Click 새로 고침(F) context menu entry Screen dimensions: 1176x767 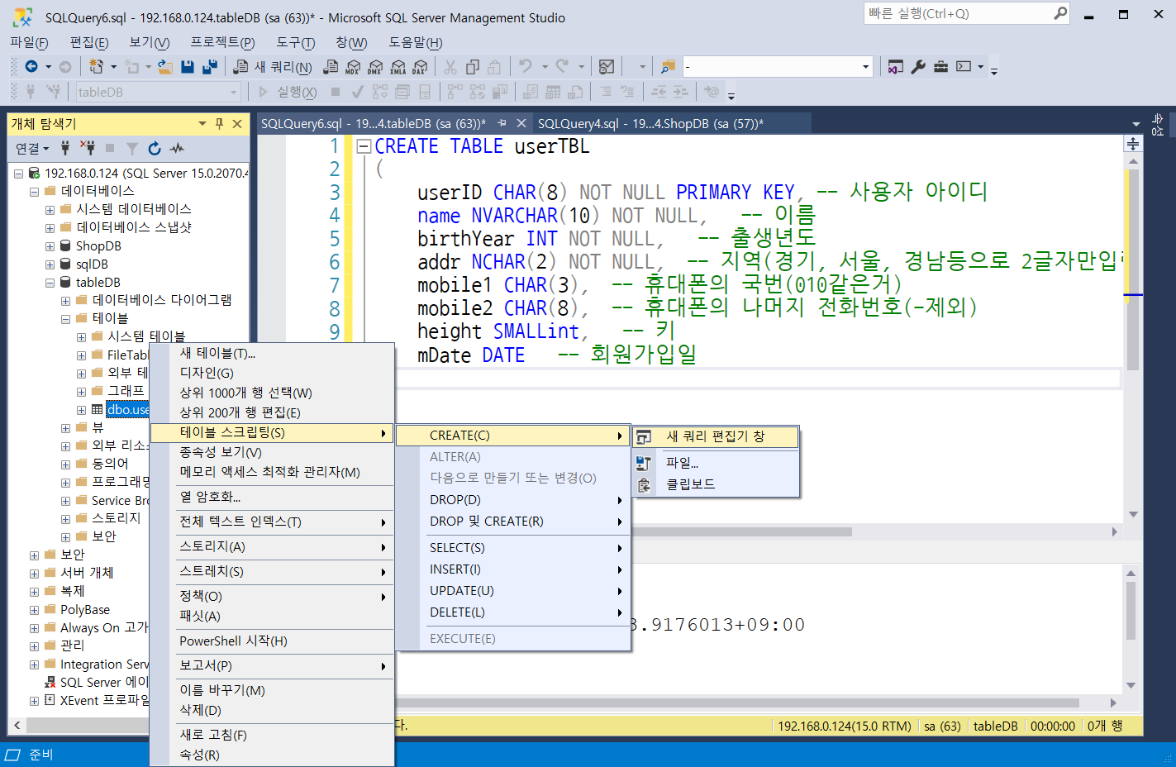[272, 735]
